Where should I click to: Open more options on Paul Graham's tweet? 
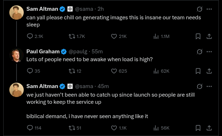(x=209, y=52)
